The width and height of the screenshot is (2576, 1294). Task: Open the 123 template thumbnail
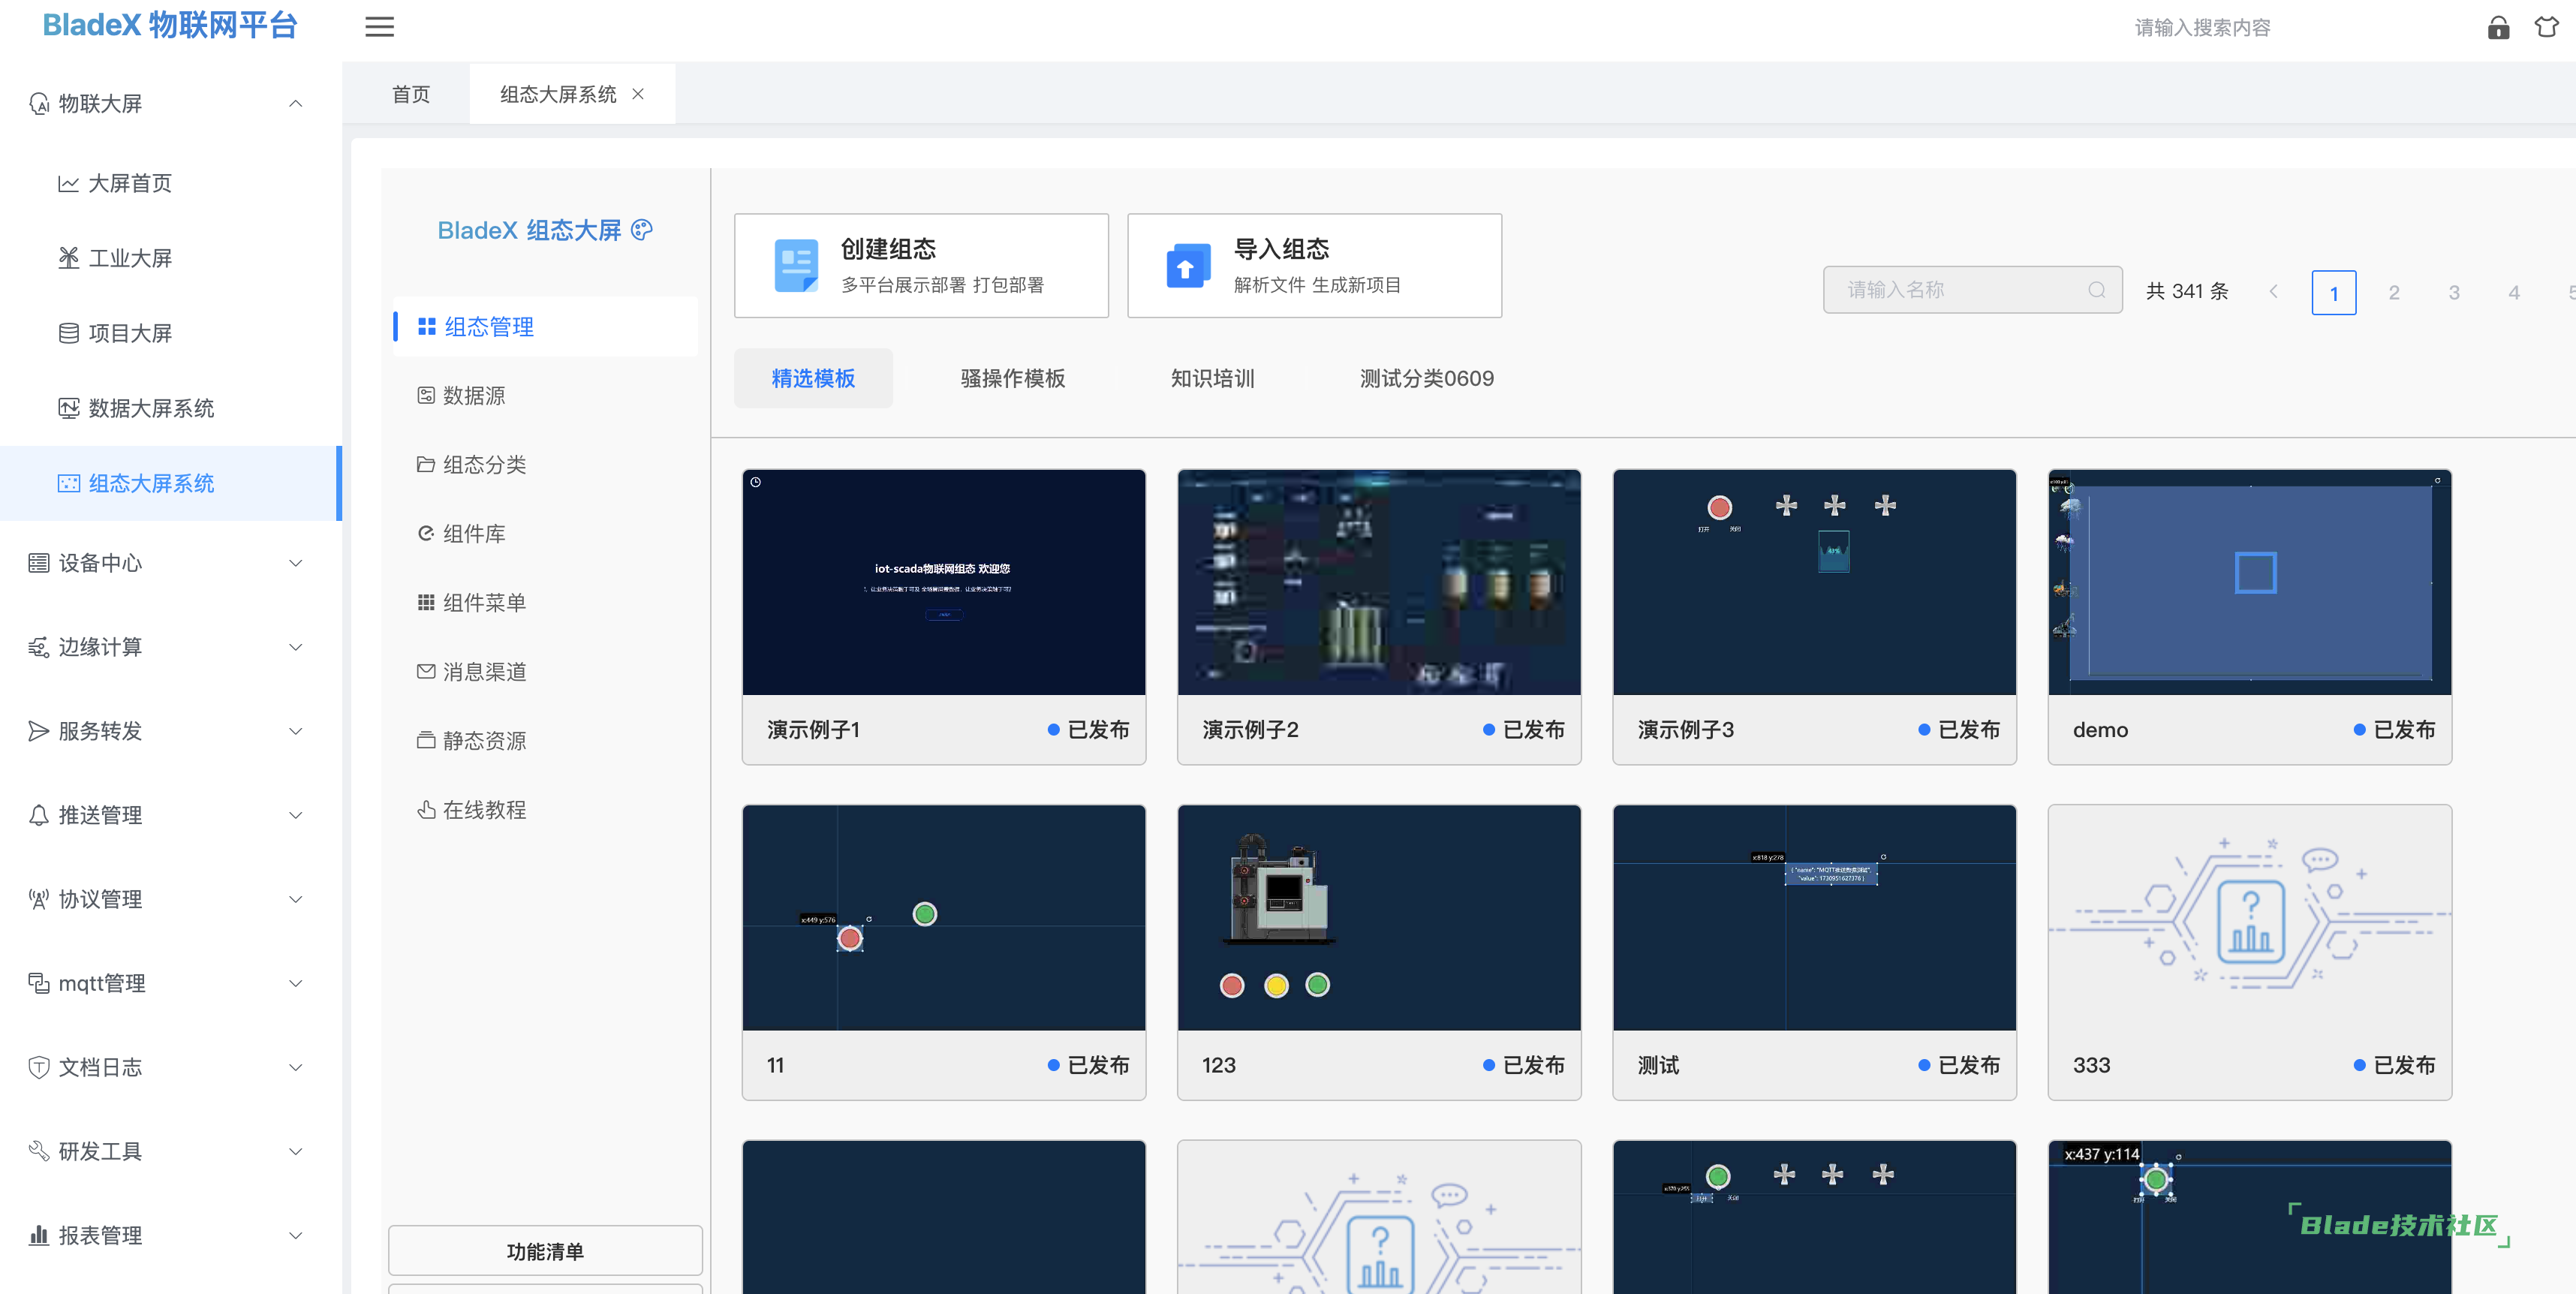(1379, 917)
